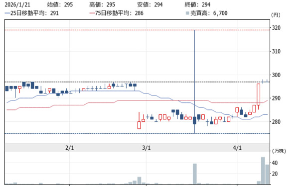Click the 310 price axis label
The image size is (308, 189).
pos(276,51)
